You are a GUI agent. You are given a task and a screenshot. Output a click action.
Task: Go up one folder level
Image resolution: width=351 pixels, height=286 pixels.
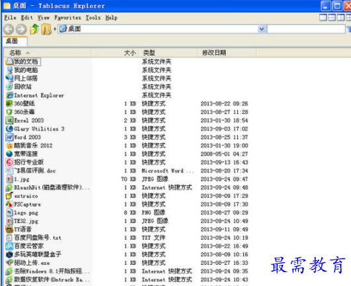point(34,29)
